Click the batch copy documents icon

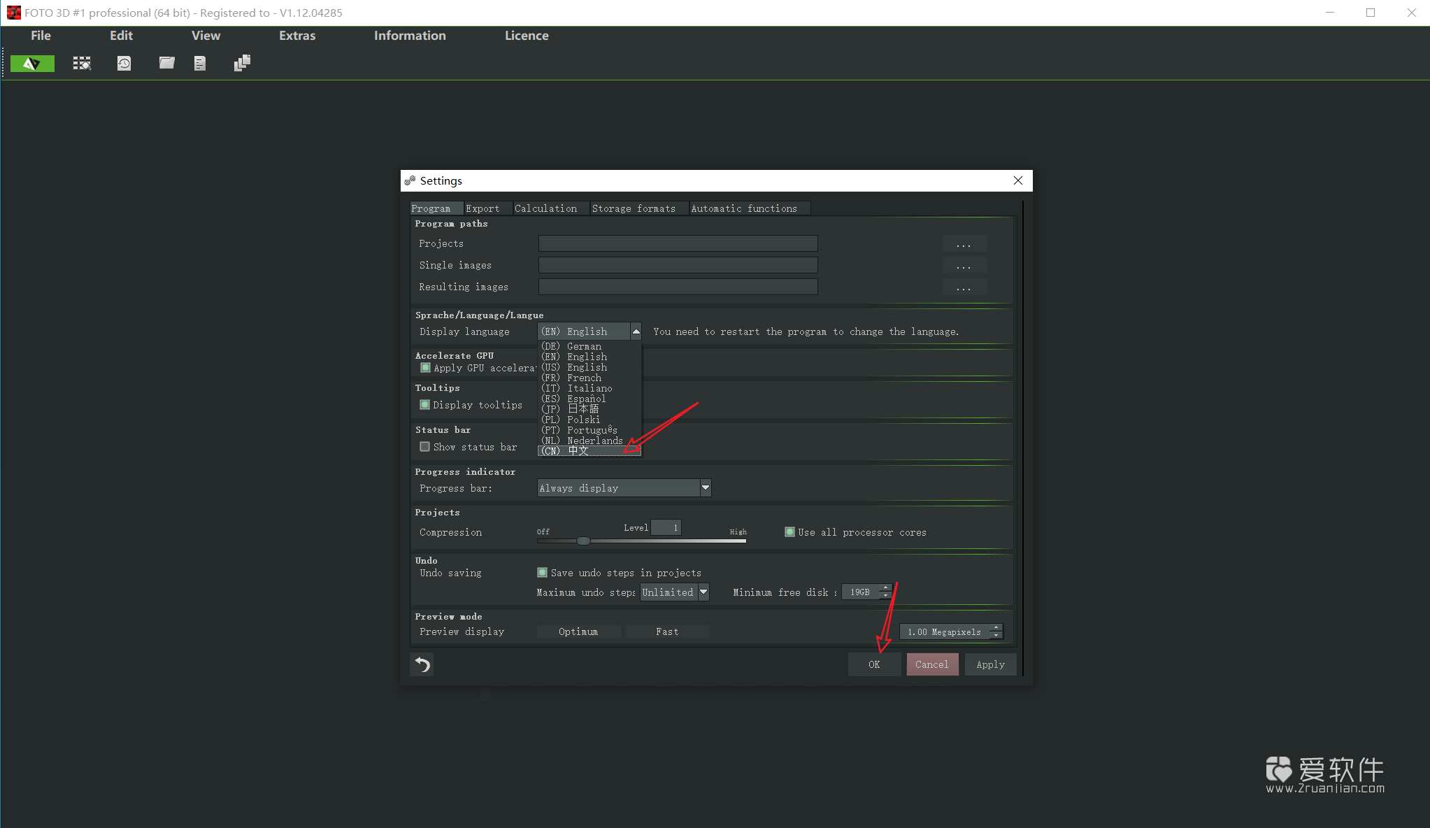click(x=242, y=64)
